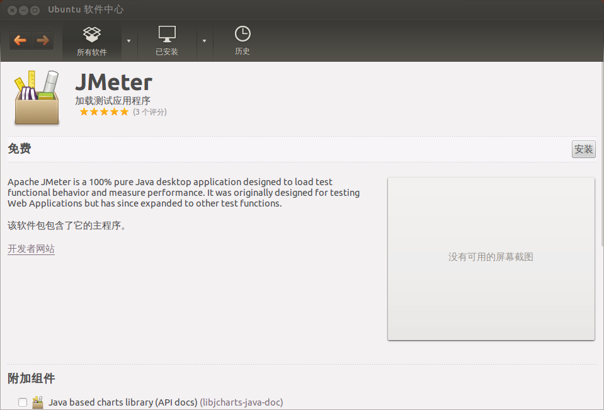
Task: Click the JMeter title heading
Action: point(113,82)
